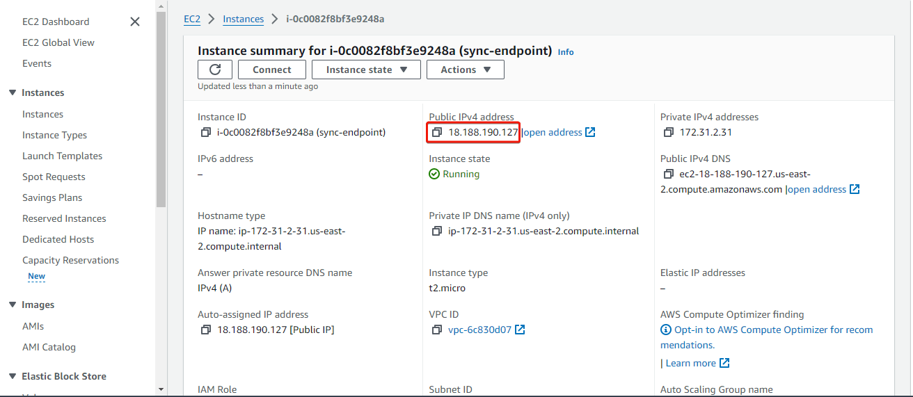This screenshot has height=397, width=913.
Task: Copy the Instance ID value
Action: 205,132
